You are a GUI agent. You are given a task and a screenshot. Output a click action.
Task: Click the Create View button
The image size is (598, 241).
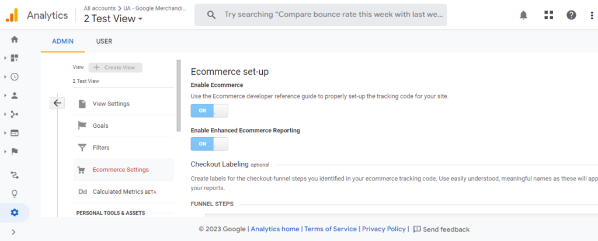point(116,68)
